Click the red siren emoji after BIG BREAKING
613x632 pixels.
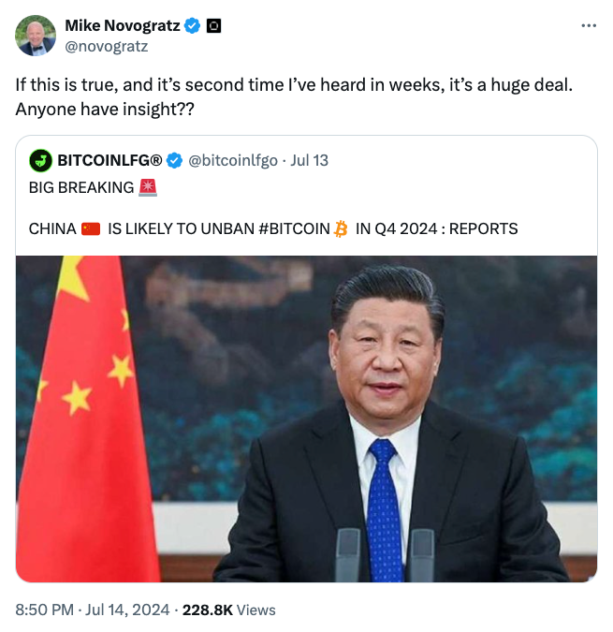tap(148, 188)
